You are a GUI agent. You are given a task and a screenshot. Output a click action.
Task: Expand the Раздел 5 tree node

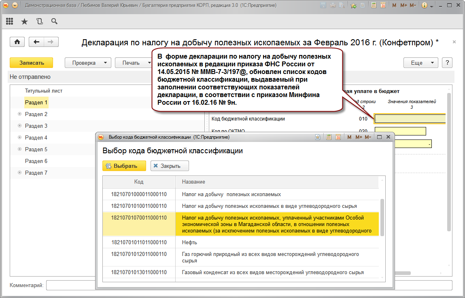click(x=19, y=149)
